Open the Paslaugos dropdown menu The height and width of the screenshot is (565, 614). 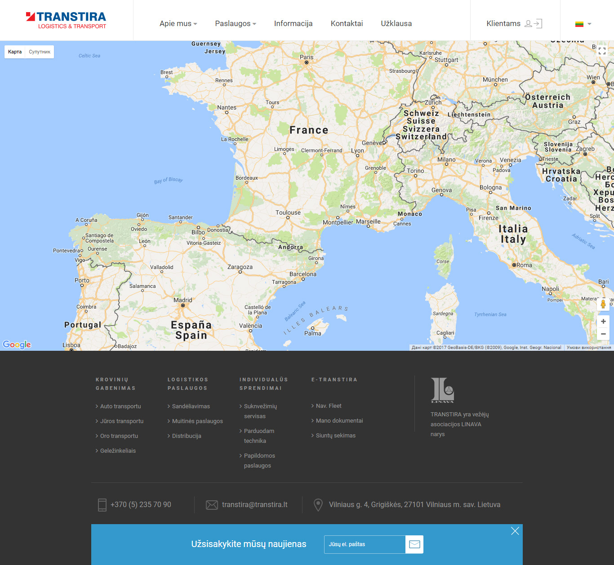point(235,23)
